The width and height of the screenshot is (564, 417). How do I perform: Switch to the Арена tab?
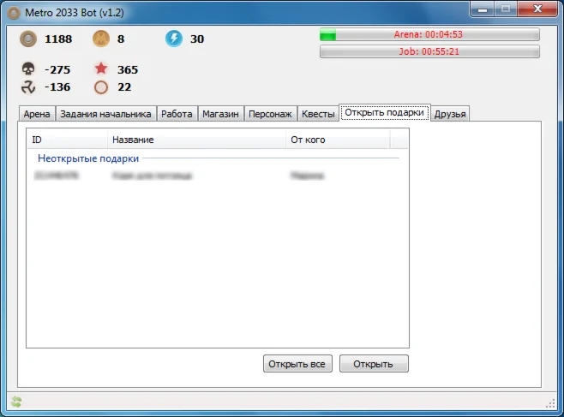click(37, 114)
